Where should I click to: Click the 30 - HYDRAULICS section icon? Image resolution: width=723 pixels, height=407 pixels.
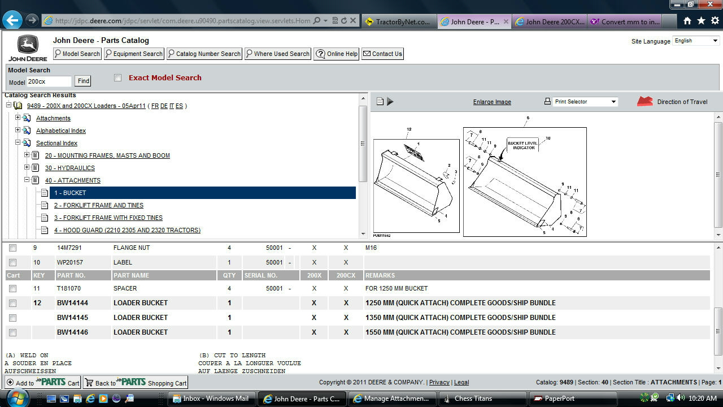[36, 168]
